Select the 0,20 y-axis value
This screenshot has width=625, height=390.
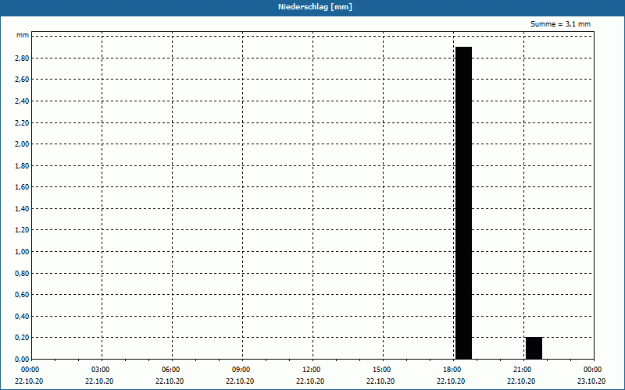coord(22,338)
